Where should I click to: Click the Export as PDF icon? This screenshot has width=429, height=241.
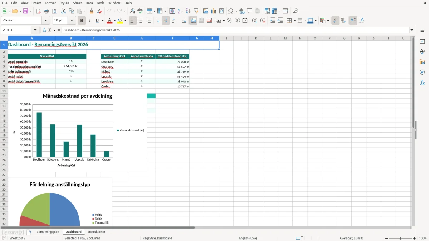38,11
